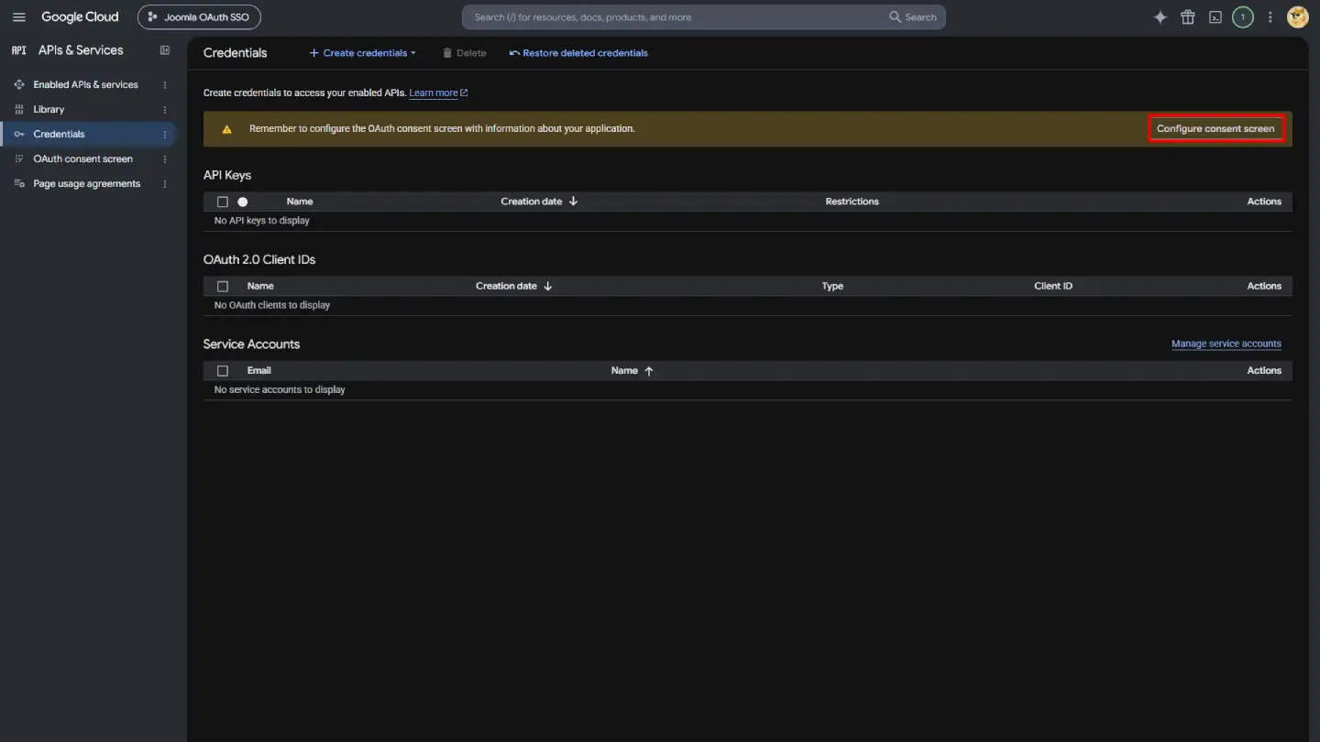This screenshot has width=1320, height=742.
Task: Sort API Keys by Creation date arrow
Action: (x=573, y=202)
